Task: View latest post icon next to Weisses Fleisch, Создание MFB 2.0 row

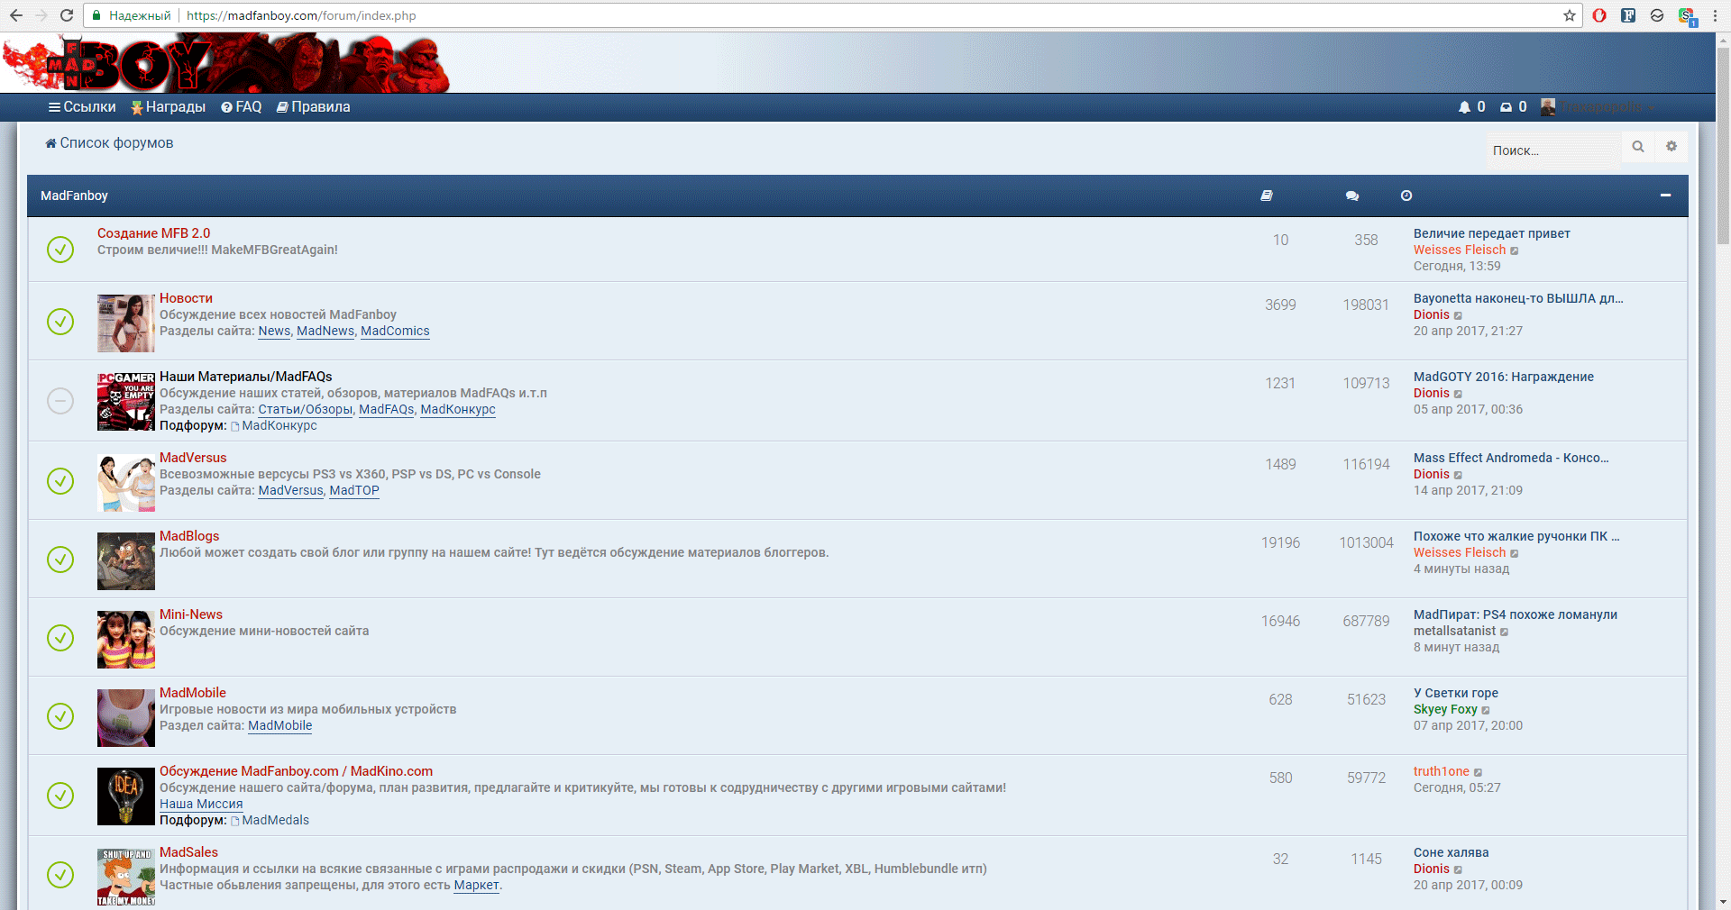Action: 1515,250
